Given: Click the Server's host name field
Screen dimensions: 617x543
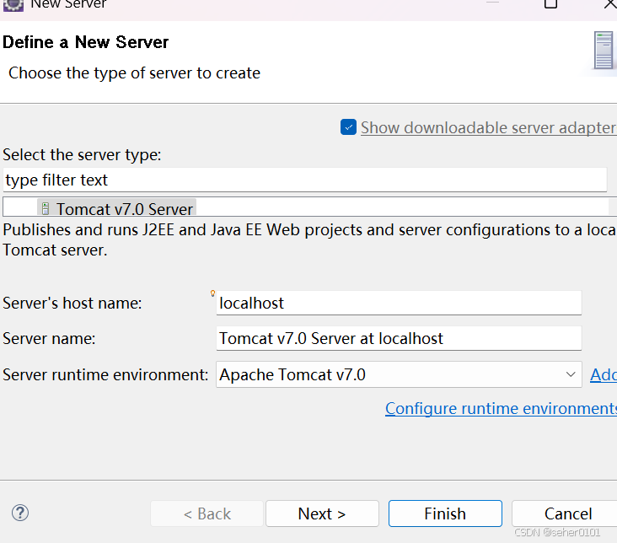Looking at the screenshot, I should pos(399,303).
